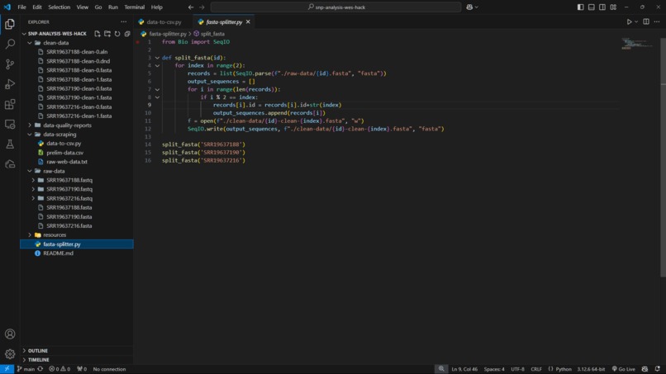Synchronize changes icon in status bar
Viewport: 666px width, 374px height.
tap(40, 369)
